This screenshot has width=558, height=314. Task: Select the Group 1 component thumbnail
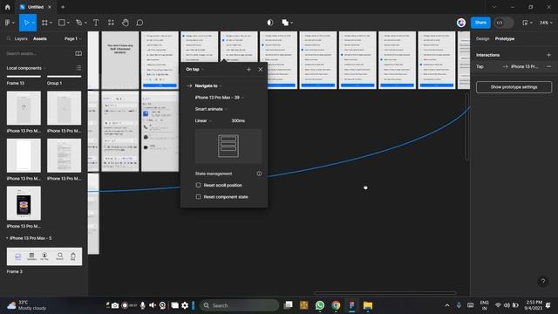coord(64,76)
